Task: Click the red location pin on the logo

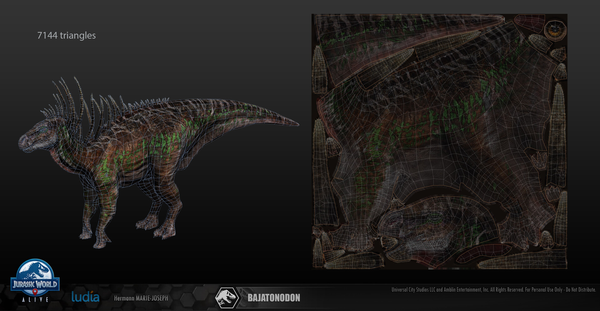Action: (x=35, y=293)
